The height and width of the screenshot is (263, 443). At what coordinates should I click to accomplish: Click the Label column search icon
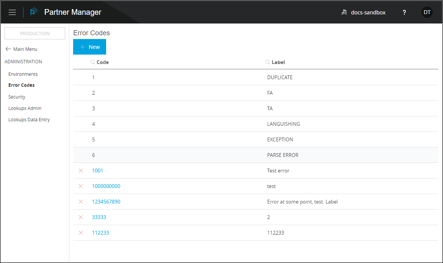click(x=268, y=62)
